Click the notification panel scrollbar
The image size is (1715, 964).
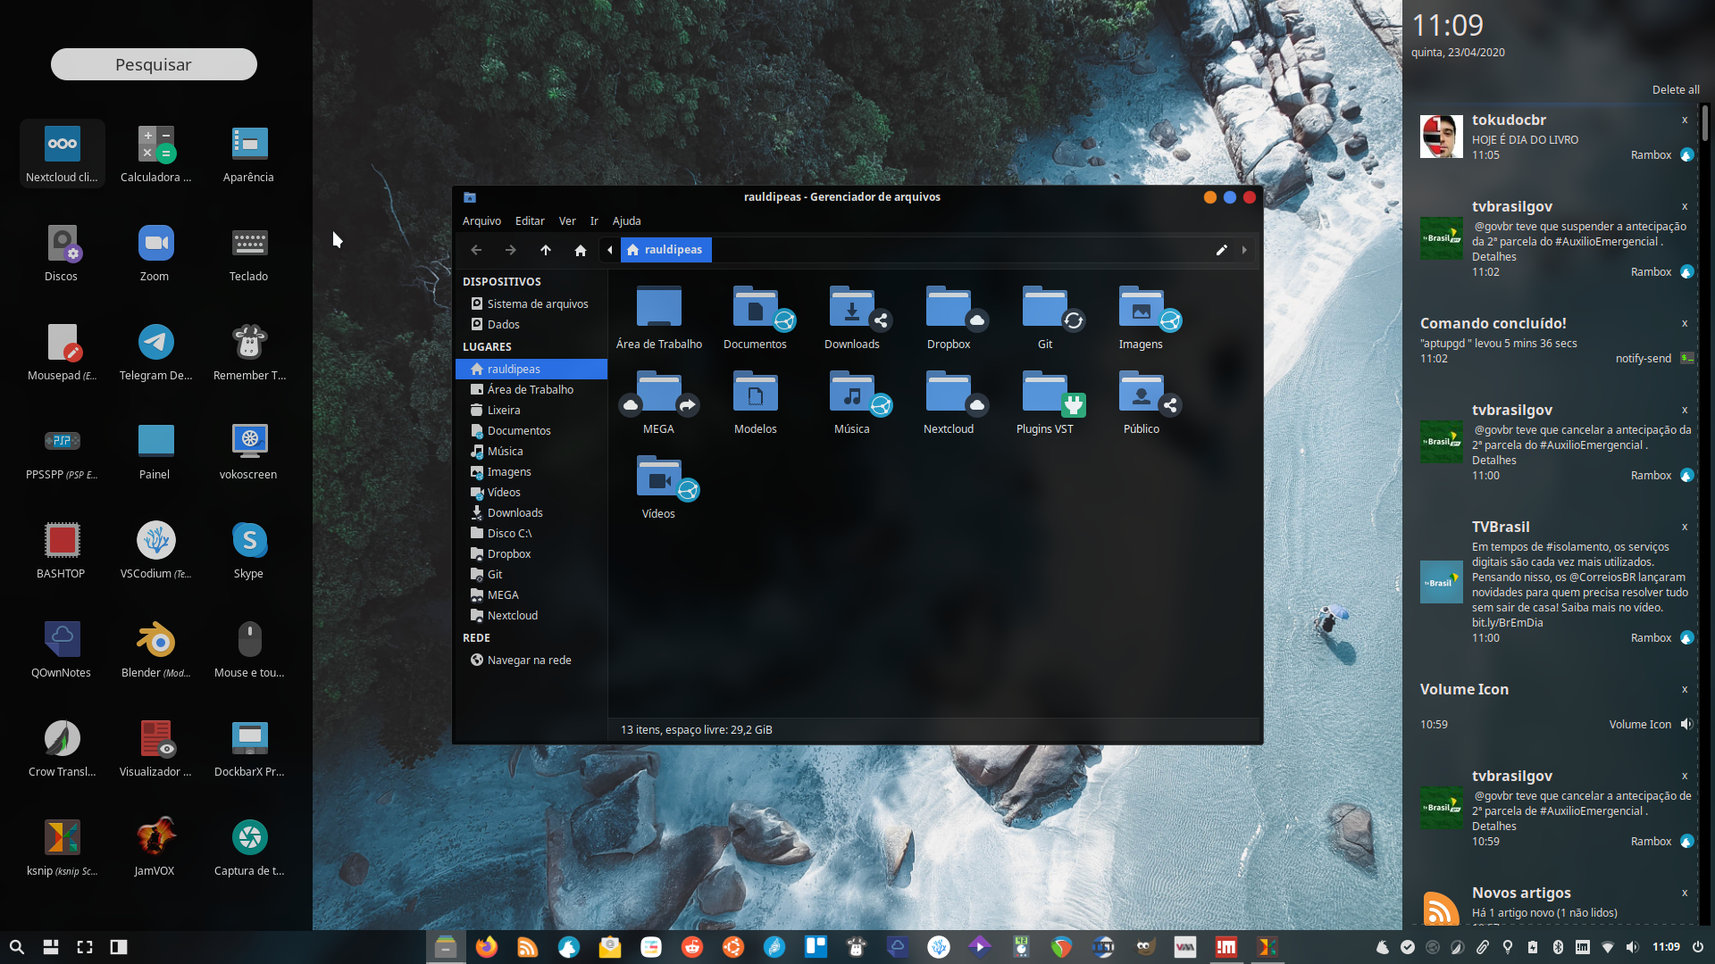click(x=1704, y=123)
